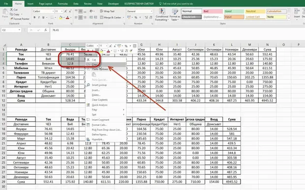Choose Copy in the context menu
The height and width of the screenshot is (190, 305).
[106, 64]
